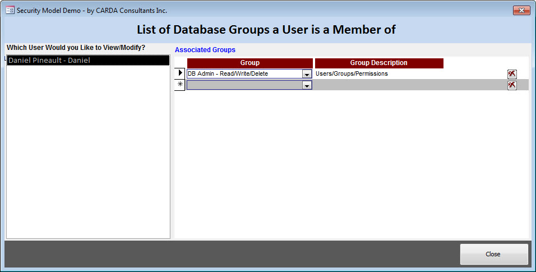Select the current record arrow row selector
Image resolution: width=536 pixels, height=272 pixels.
coord(180,73)
